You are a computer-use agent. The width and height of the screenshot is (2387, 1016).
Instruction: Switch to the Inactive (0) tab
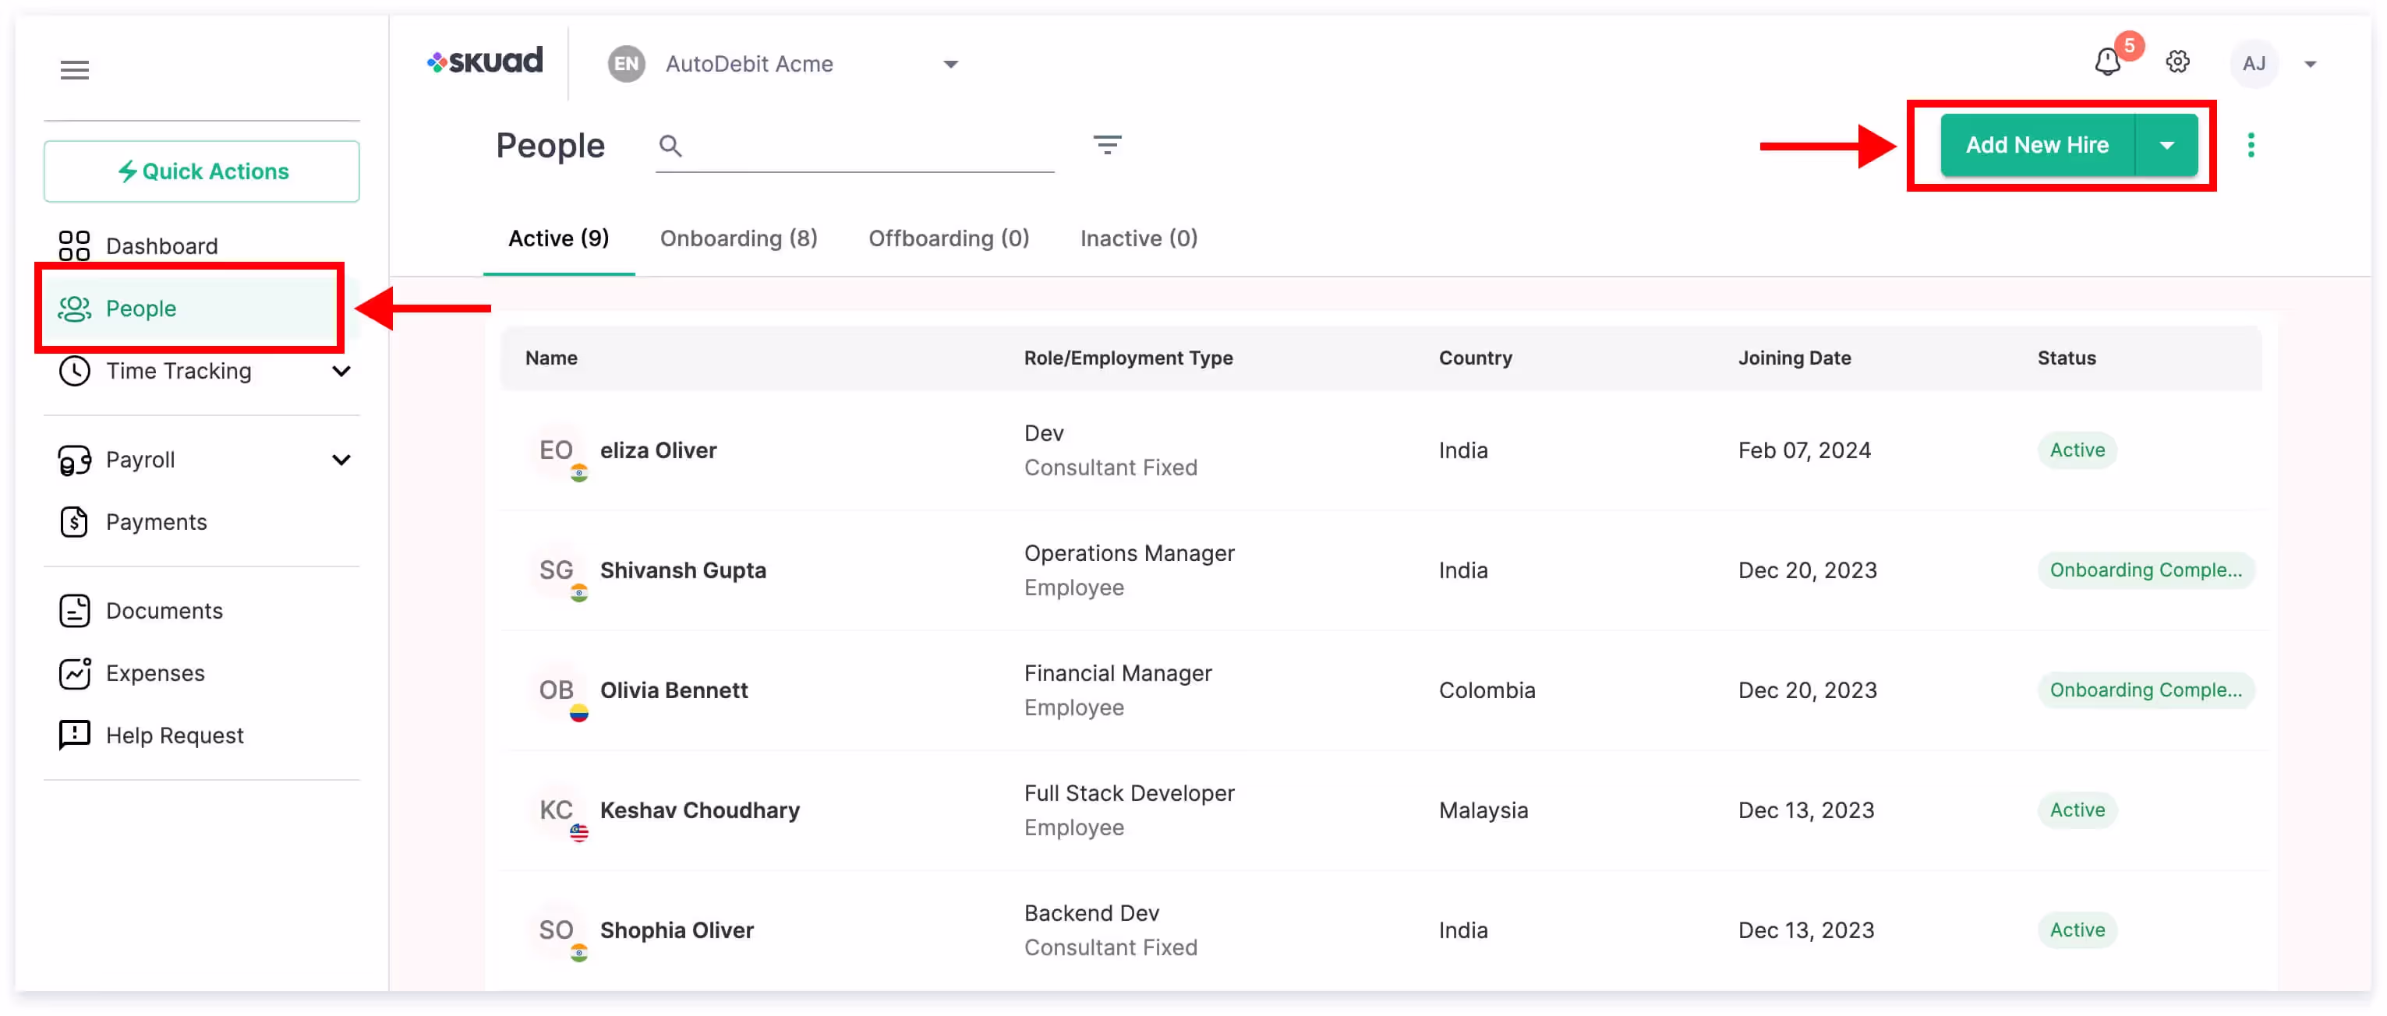pos(1138,239)
